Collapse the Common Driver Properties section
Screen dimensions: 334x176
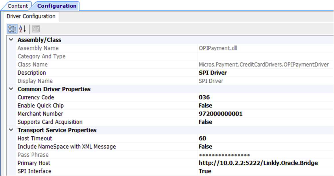click(x=11, y=89)
